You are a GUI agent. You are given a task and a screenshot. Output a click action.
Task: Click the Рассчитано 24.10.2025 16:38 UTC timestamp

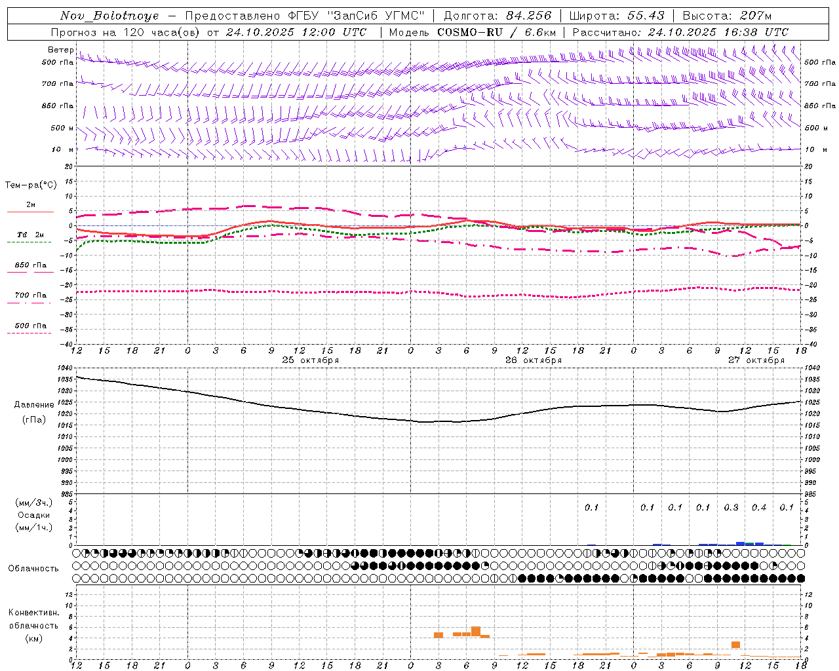point(680,32)
